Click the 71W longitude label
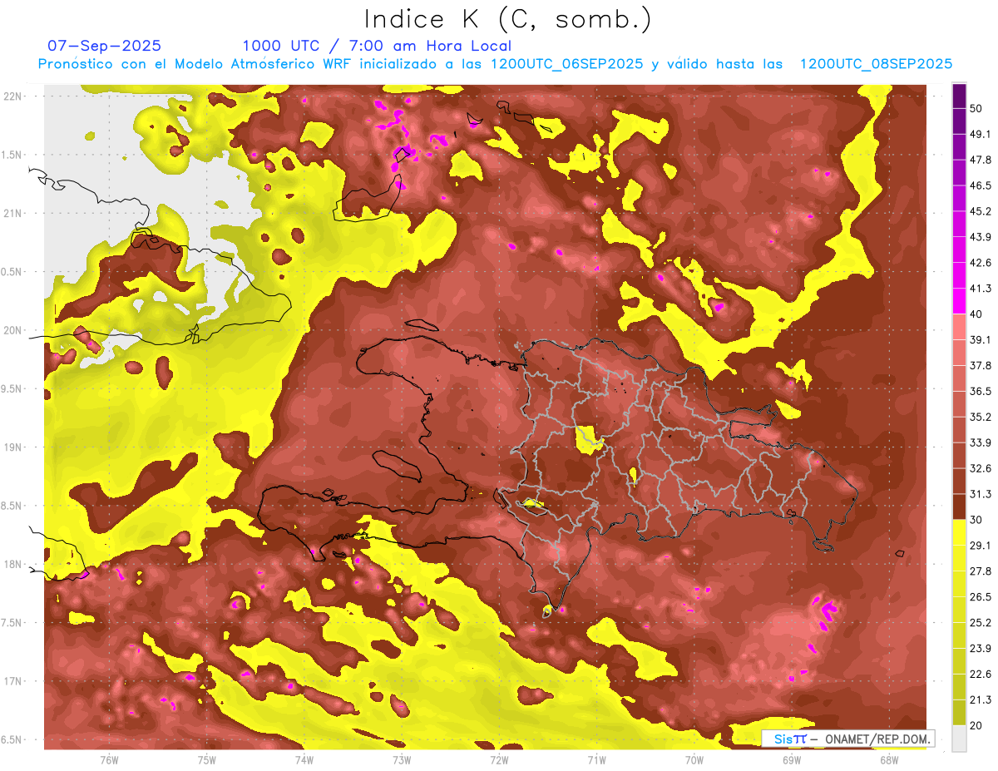This screenshot has height=771, width=998. pos(596,760)
